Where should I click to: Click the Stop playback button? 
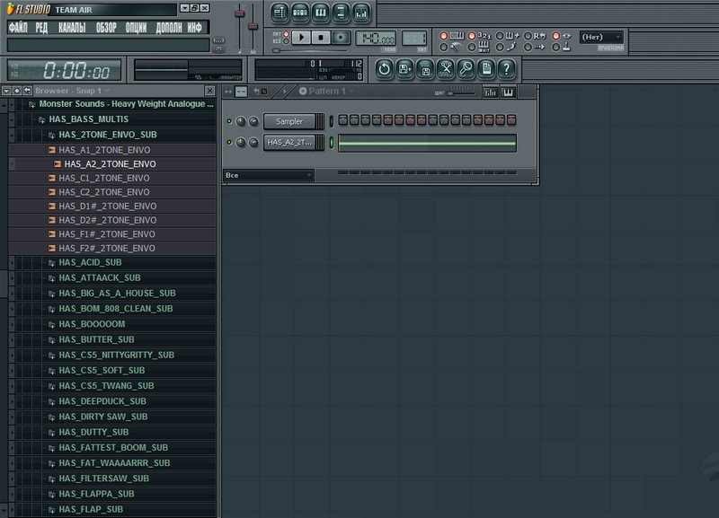tap(322, 37)
